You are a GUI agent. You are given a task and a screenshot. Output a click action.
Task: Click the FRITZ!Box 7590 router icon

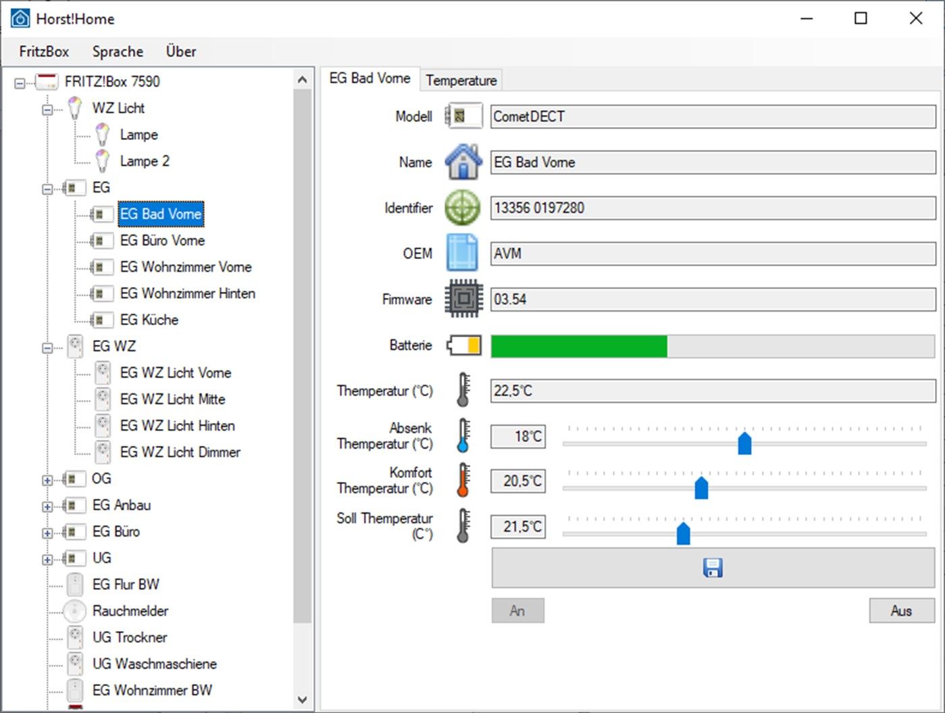click(47, 82)
